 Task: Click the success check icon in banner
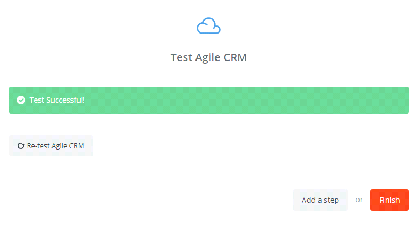21,100
